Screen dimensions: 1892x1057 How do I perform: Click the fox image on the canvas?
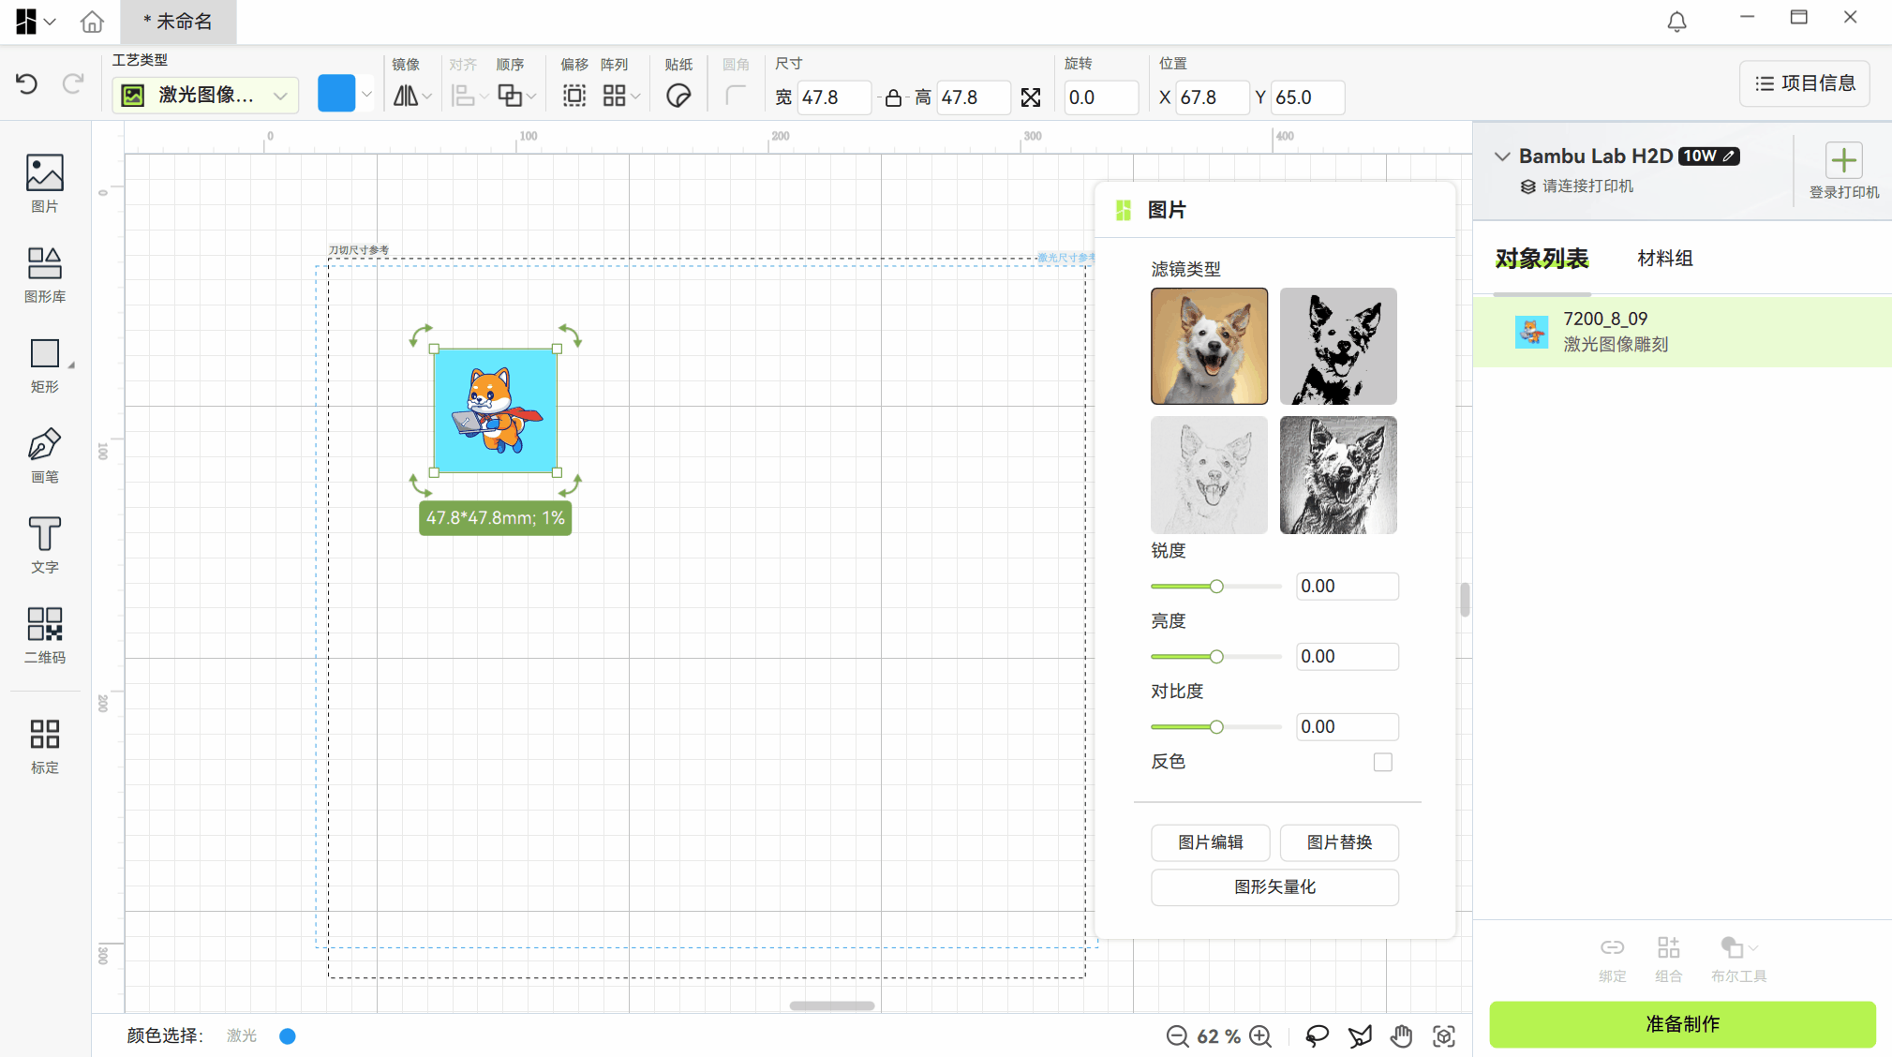click(x=495, y=410)
